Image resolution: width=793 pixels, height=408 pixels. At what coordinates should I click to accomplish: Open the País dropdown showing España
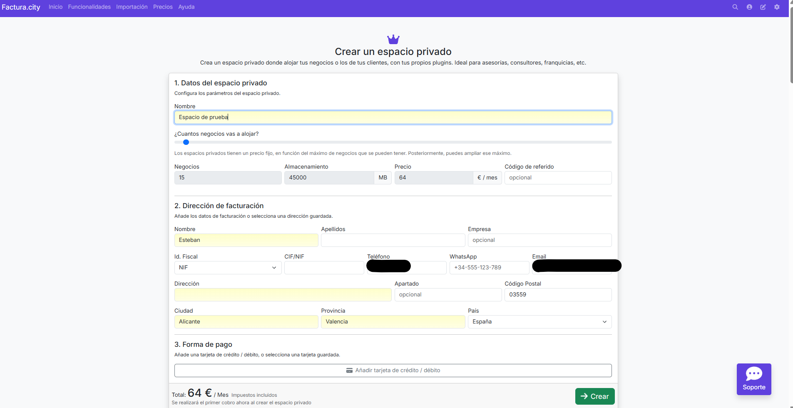pos(539,322)
